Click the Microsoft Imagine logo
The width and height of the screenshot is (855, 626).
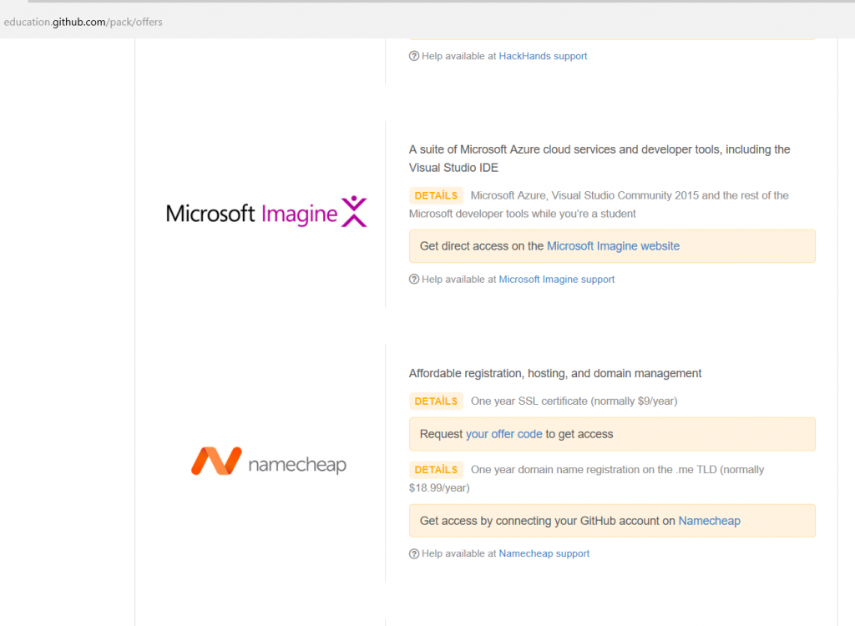tap(266, 212)
